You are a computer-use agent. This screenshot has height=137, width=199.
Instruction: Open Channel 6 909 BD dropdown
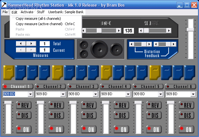click(x=193, y=94)
